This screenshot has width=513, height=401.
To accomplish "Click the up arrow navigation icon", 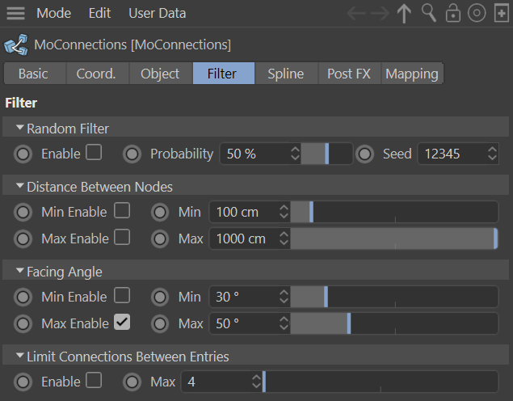I will (x=405, y=14).
